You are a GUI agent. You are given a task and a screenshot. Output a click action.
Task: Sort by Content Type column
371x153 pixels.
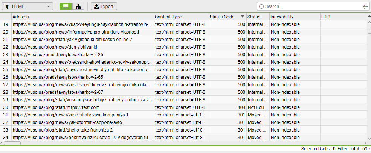point(181,17)
